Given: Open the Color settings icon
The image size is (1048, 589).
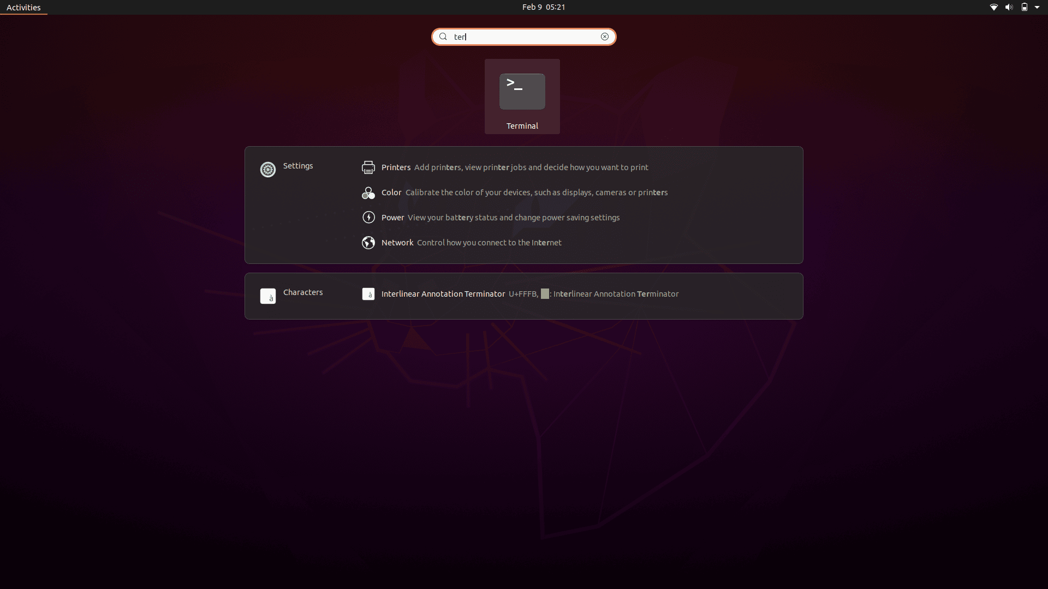Looking at the screenshot, I should [368, 193].
